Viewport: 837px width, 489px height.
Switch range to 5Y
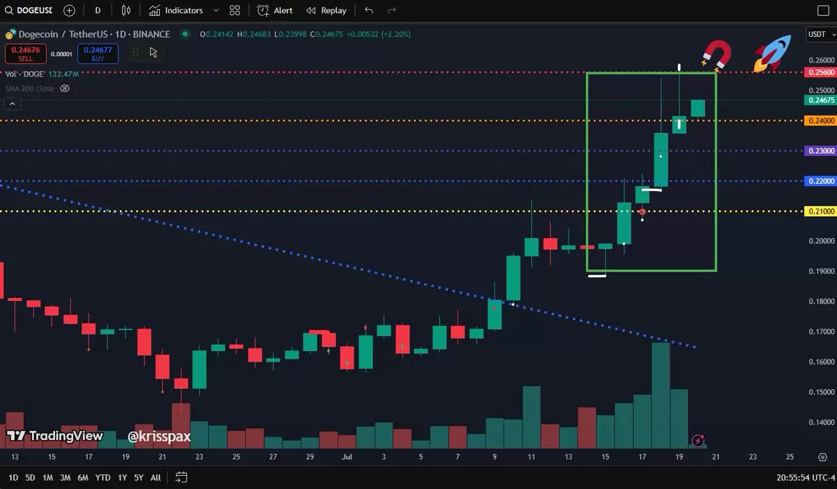tap(139, 478)
